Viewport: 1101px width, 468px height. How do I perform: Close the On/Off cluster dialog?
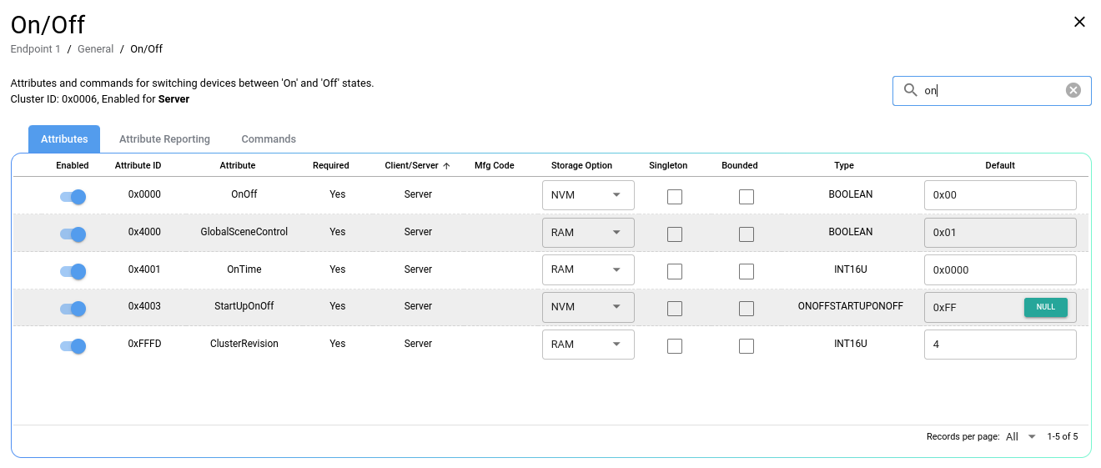click(x=1079, y=23)
